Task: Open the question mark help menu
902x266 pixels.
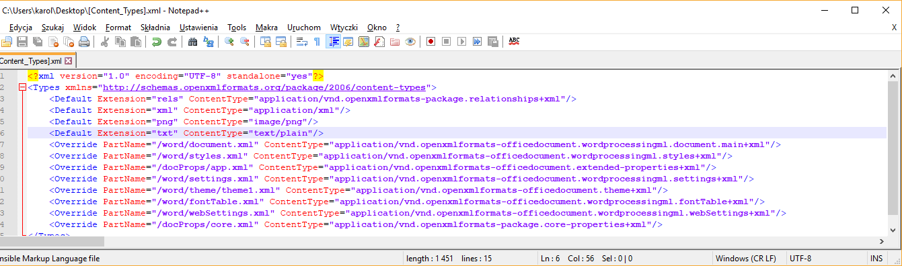Action: point(398,28)
